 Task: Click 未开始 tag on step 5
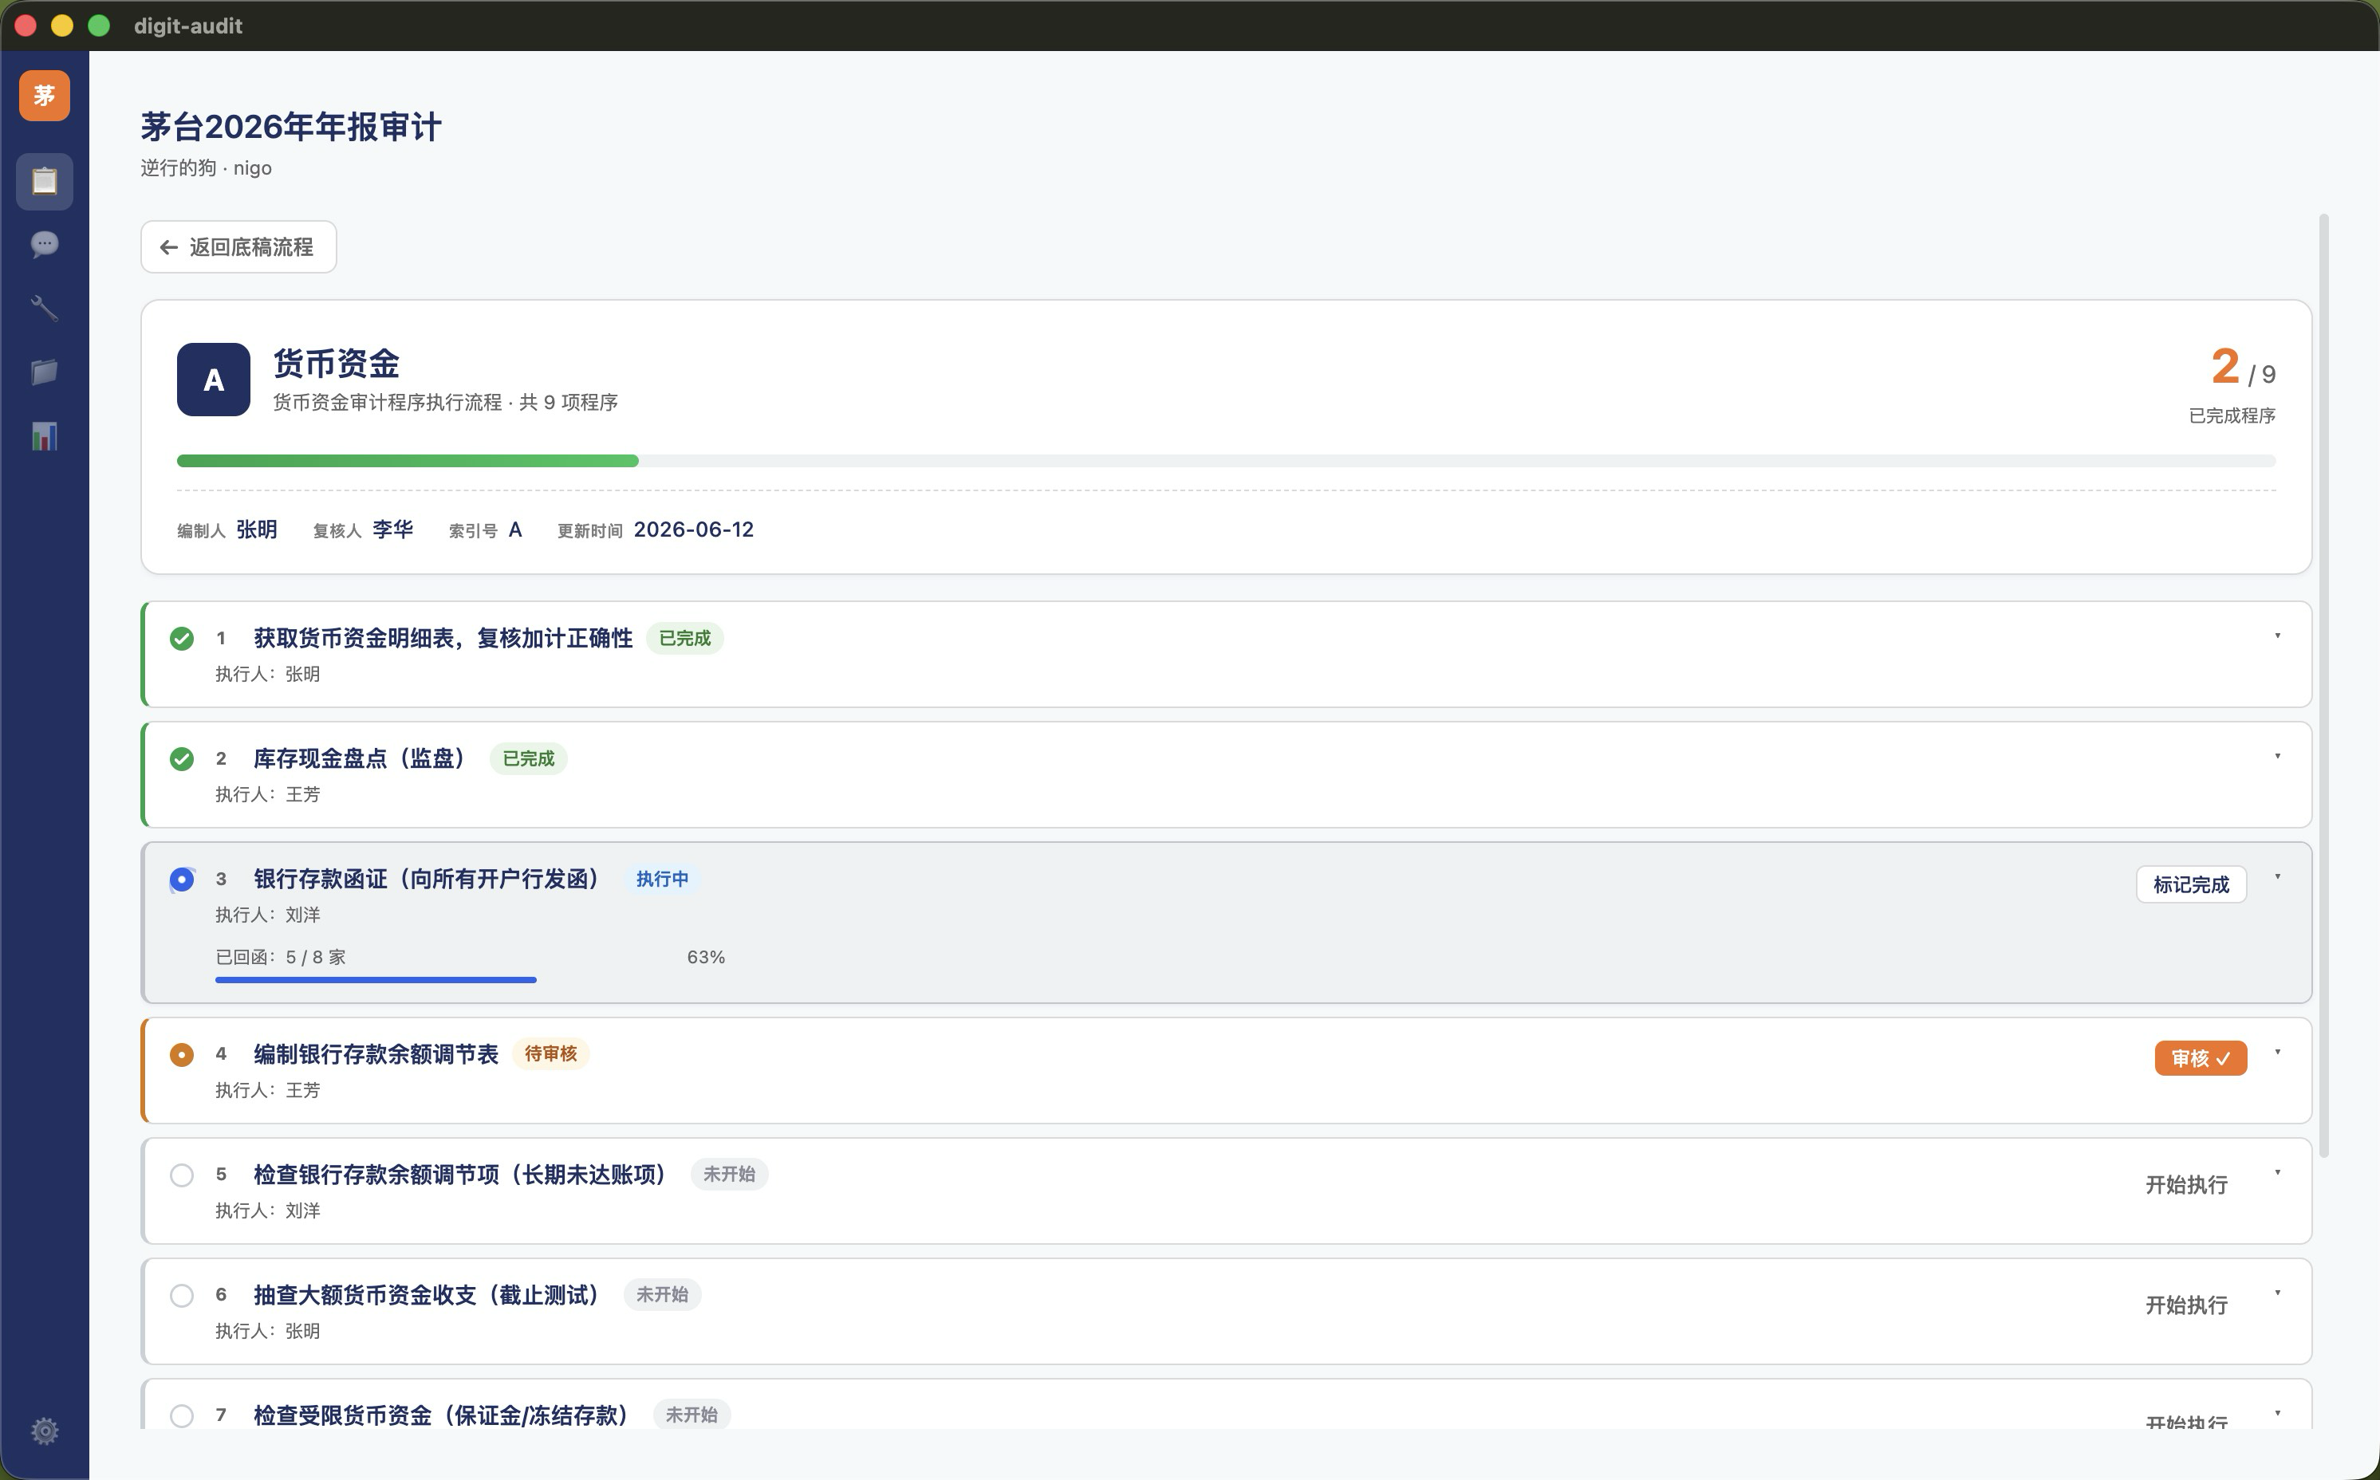coord(728,1175)
